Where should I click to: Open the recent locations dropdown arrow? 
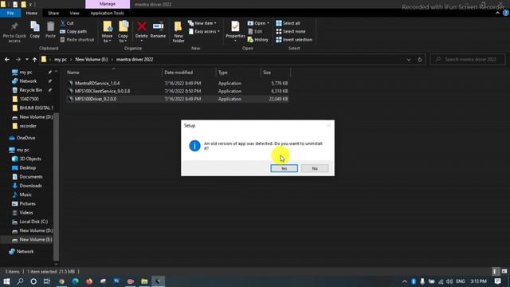[x=26, y=60]
